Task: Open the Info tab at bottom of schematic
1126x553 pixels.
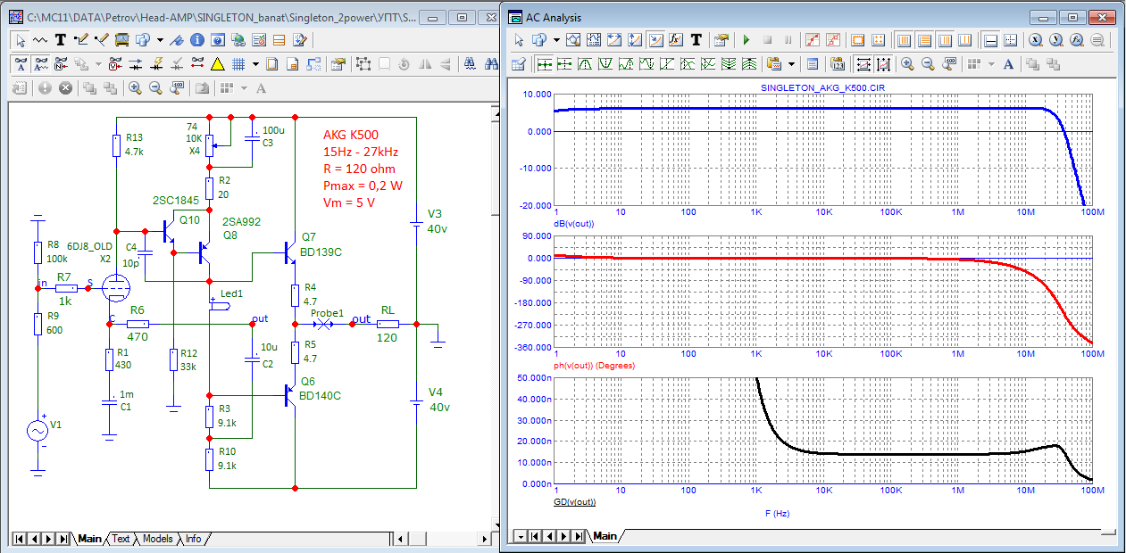Action: point(193,539)
